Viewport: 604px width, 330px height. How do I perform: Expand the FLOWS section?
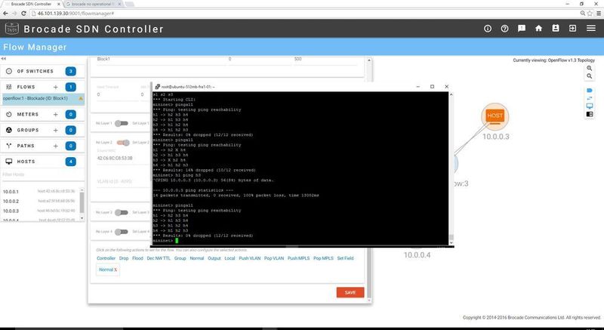pos(42,87)
